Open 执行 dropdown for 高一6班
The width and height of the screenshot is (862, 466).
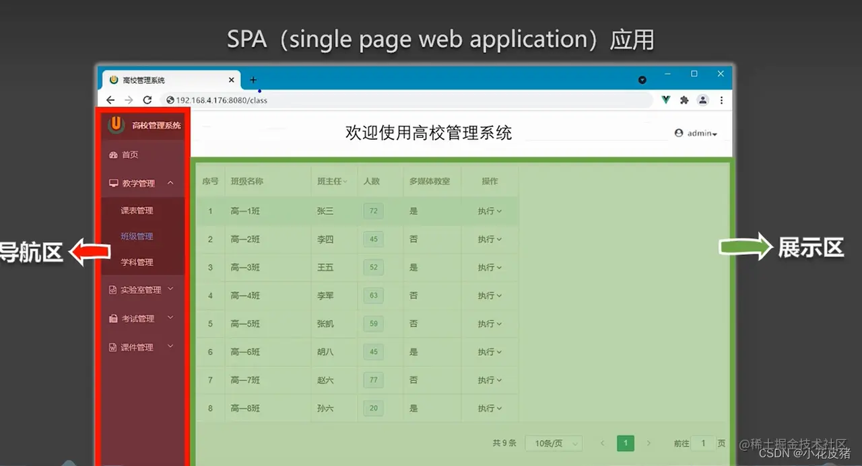(490, 352)
